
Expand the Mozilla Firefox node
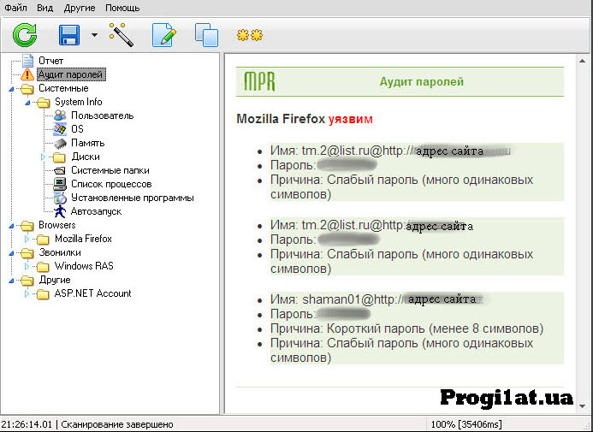click(x=27, y=239)
